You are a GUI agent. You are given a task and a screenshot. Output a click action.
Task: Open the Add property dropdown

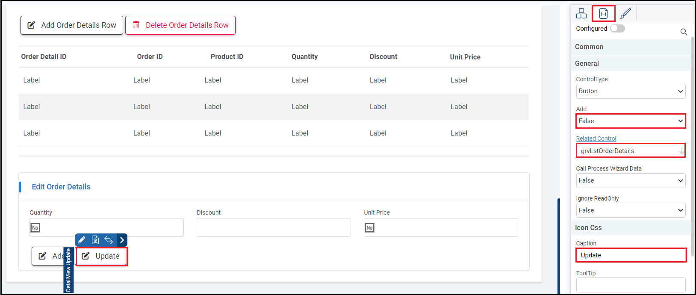631,121
